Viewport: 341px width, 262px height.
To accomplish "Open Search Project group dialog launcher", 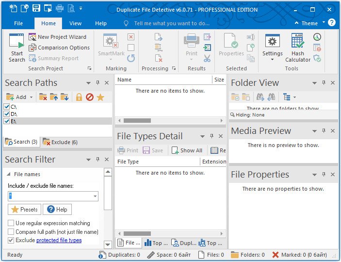I will tap(89, 68).
